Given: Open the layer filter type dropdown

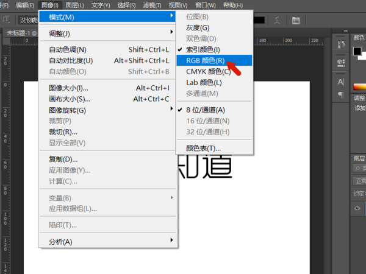Looking at the screenshot, I should point(359,169).
